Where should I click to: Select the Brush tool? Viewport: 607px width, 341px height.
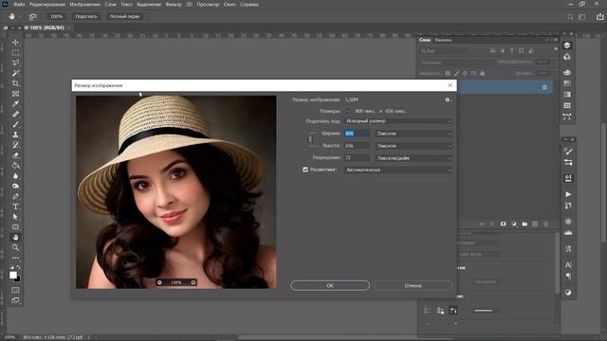tap(15, 124)
